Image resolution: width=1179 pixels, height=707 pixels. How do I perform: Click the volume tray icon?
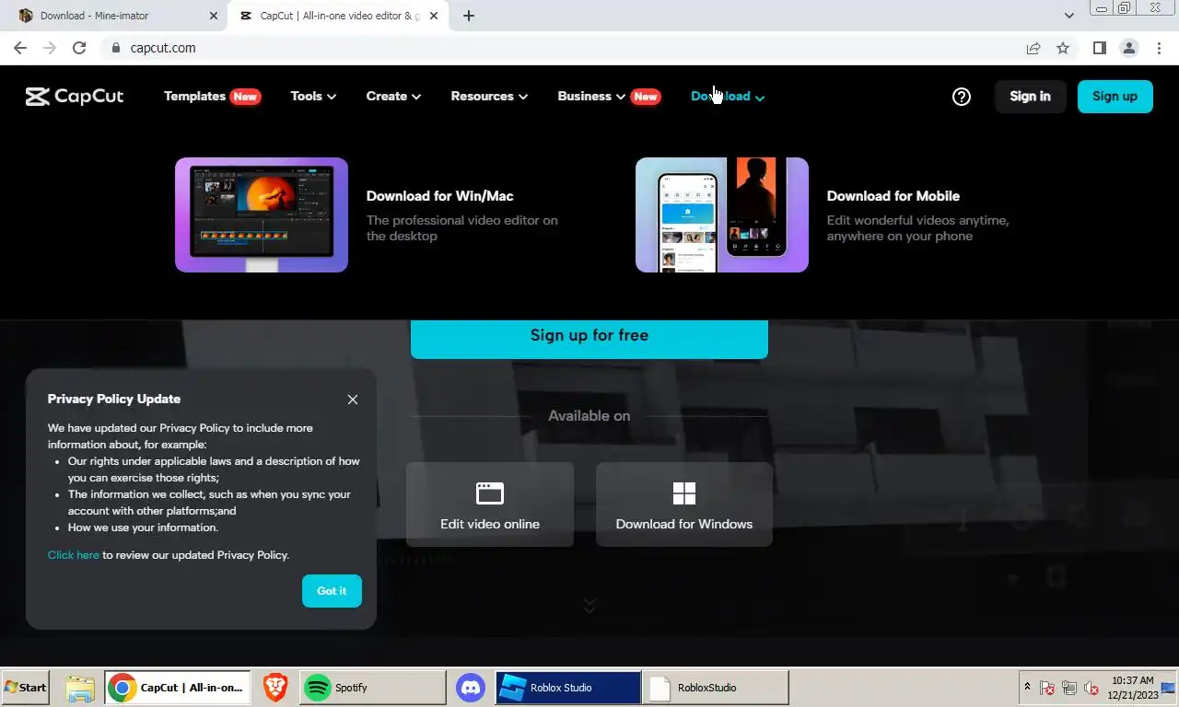click(1091, 688)
